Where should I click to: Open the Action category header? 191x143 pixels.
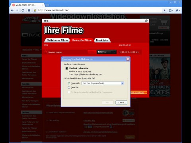coord(31,56)
